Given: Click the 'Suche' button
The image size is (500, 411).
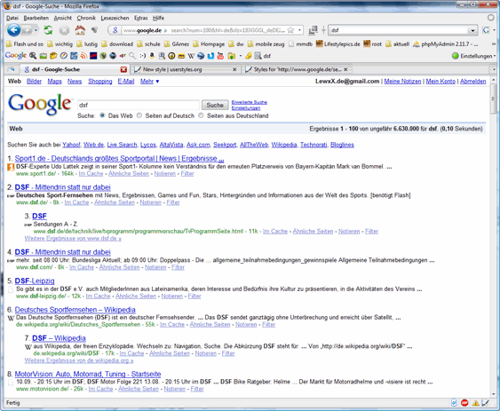Looking at the screenshot, I should click(x=215, y=105).
